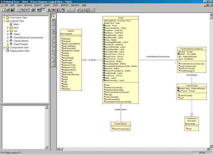
Task: Select the Client class title in diagram
Action: coord(121,18)
